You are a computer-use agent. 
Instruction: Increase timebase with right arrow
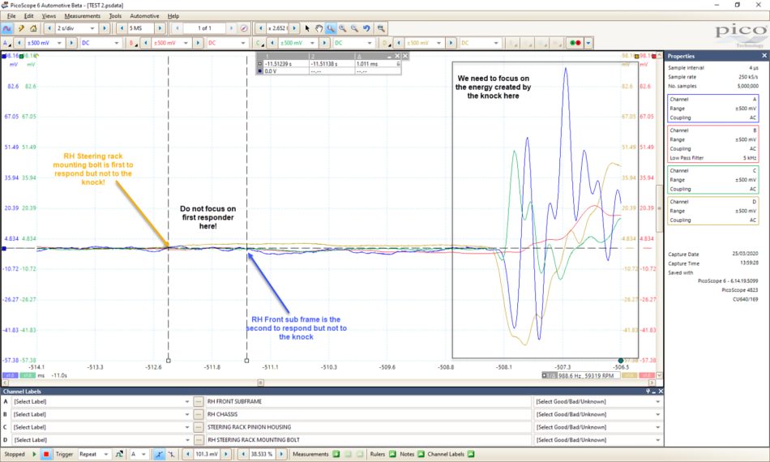(104, 28)
